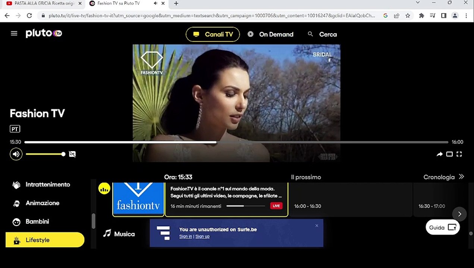Enter fullscreen video mode

459,154
